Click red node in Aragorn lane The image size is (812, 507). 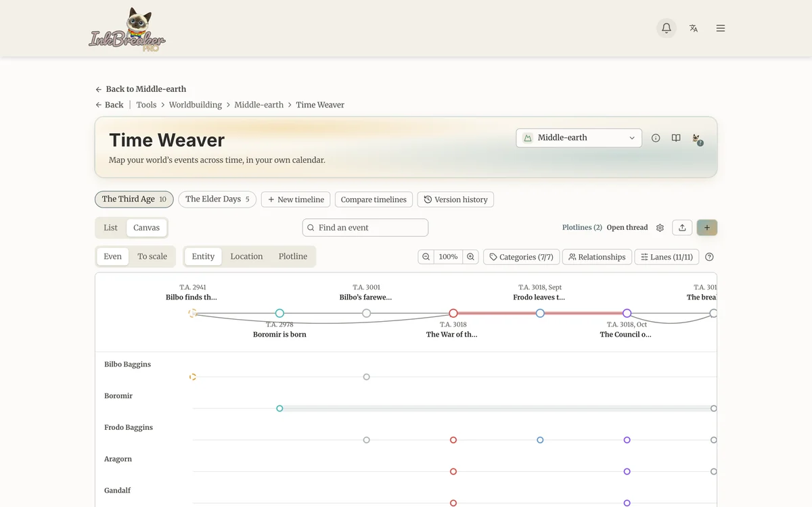(453, 471)
